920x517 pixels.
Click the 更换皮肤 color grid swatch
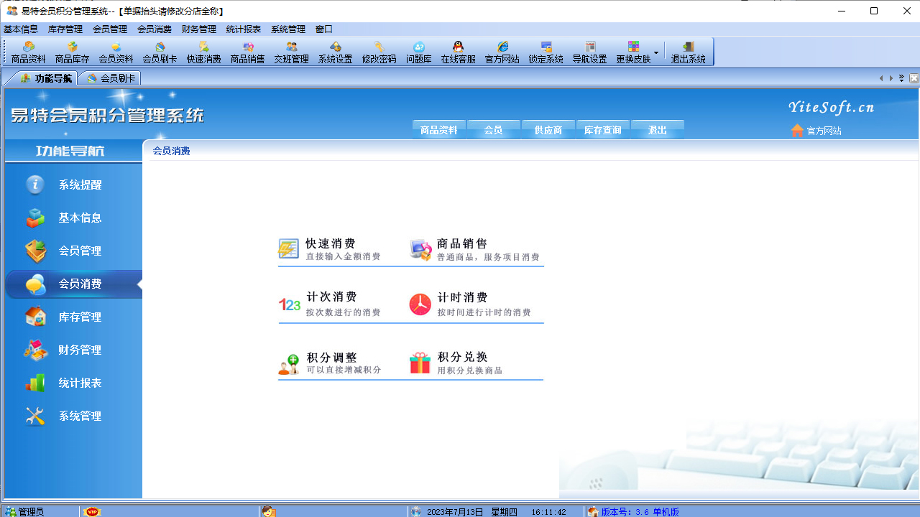click(x=634, y=45)
